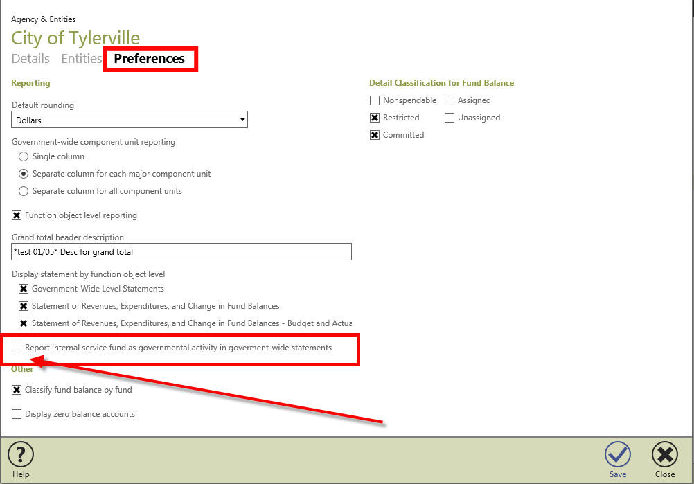This screenshot has height=484, width=694.
Task: Disable Function object level reporting
Action: click(x=16, y=215)
